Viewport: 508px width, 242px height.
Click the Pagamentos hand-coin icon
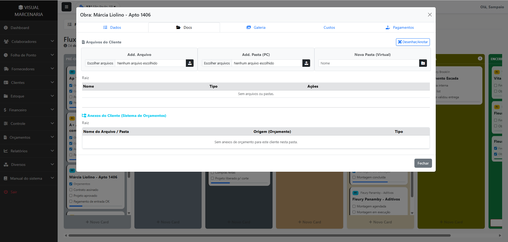click(x=388, y=27)
